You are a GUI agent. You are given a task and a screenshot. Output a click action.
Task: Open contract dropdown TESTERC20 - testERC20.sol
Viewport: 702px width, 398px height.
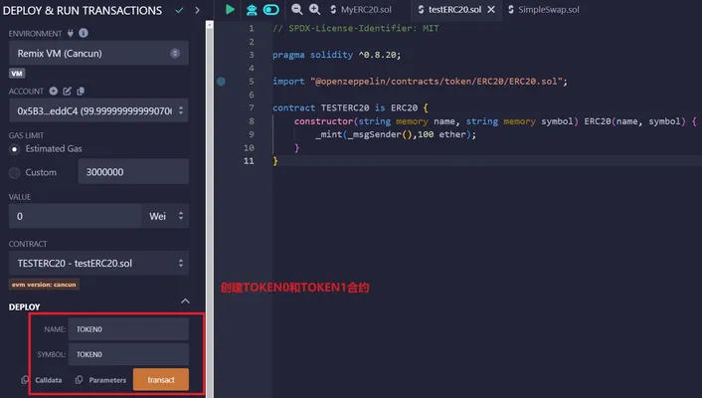[98, 263]
